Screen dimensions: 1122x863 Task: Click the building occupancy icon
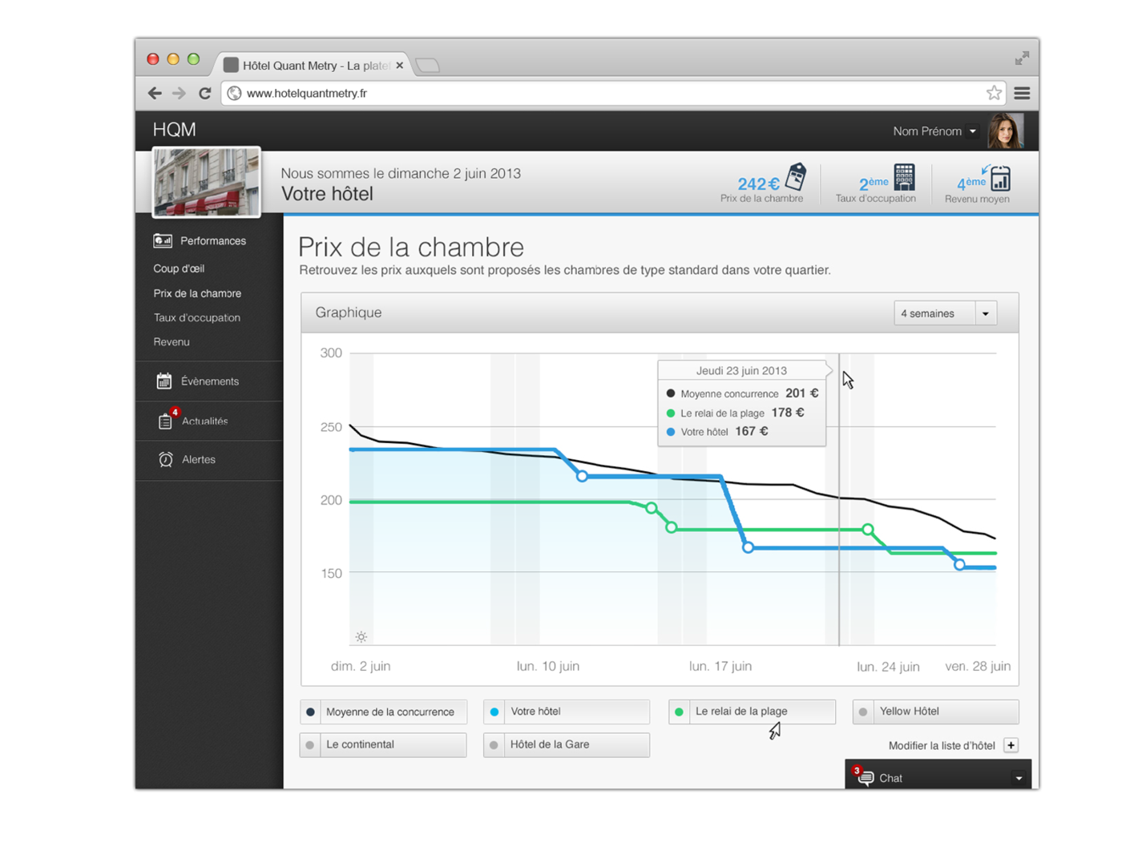pos(904,176)
